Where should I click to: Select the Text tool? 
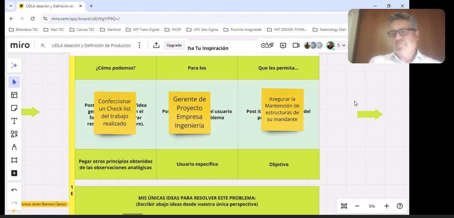click(14, 121)
